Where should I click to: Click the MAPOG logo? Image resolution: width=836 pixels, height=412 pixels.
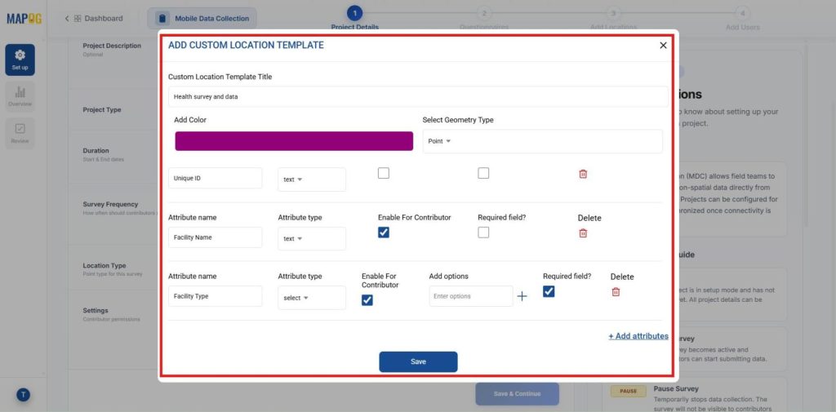[23, 18]
